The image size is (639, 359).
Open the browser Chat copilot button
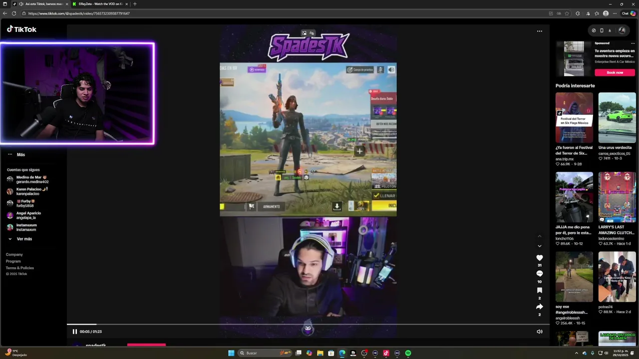628,13
